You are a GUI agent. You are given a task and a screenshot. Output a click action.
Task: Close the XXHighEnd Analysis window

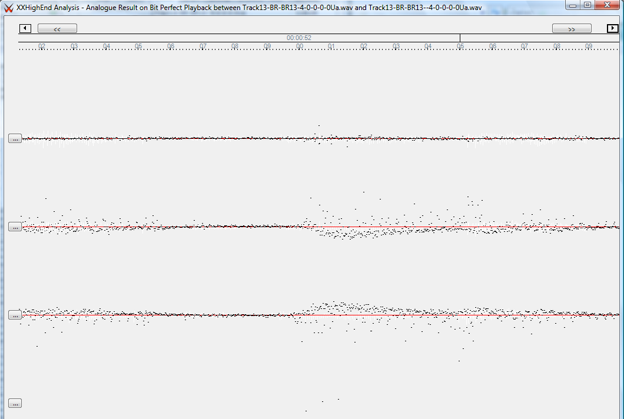608,5
